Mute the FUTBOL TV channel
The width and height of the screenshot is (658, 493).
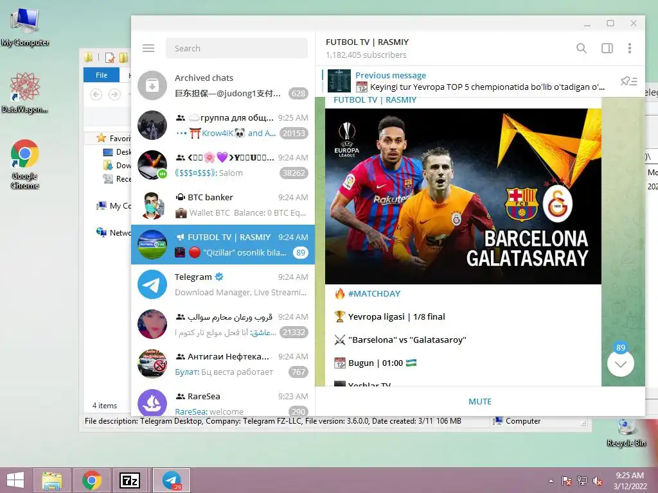click(479, 401)
